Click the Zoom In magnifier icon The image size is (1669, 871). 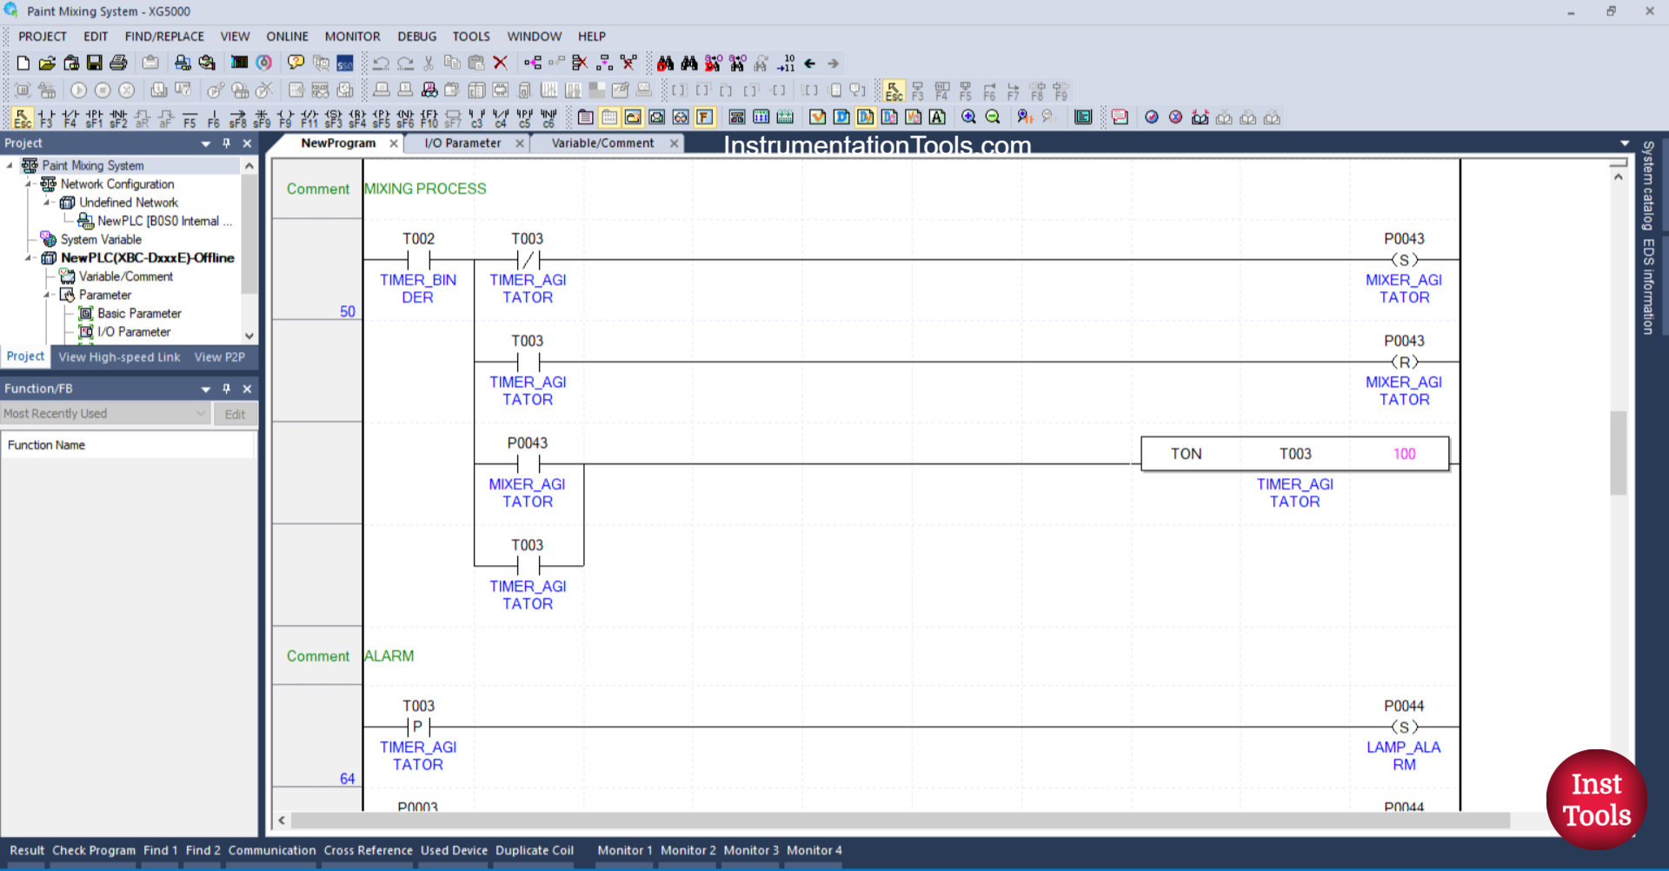pos(968,117)
